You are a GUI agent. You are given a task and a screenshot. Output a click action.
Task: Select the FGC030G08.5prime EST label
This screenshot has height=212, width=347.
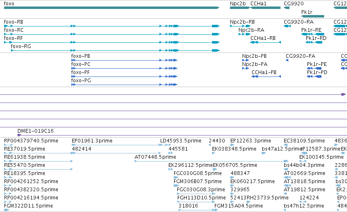point(198,173)
